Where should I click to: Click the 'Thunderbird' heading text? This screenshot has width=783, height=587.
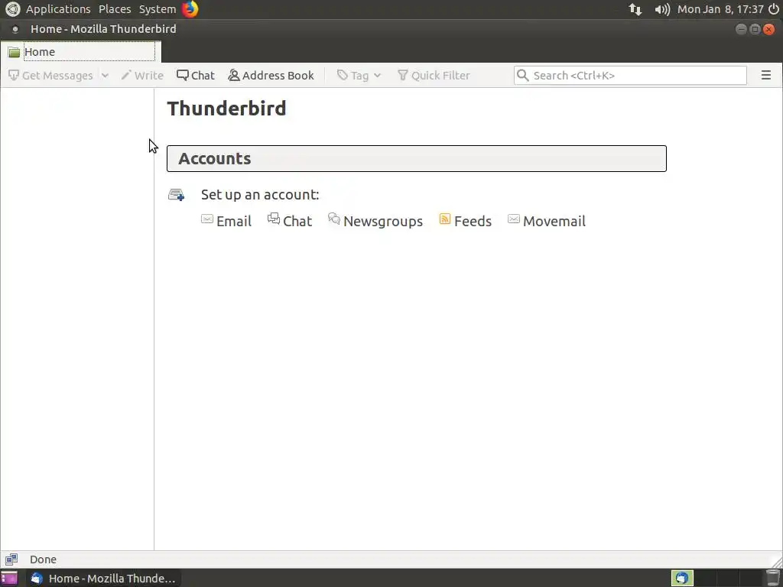point(226,109)
